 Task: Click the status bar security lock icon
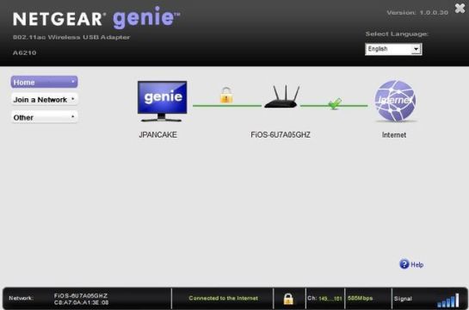pyautogui.click(x=288, y=299)
